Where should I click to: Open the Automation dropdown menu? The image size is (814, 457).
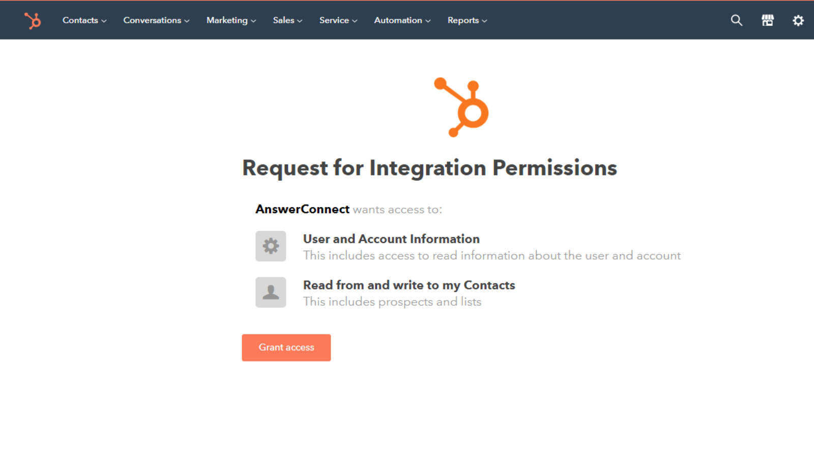tap(402, 20)
